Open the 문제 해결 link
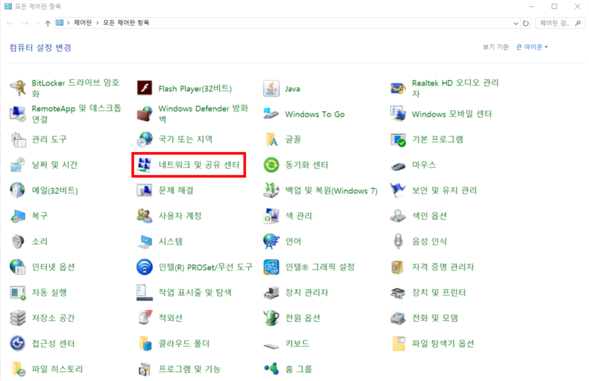The height and width of the screenshot is (381, 589). click(x=176, y=190)
